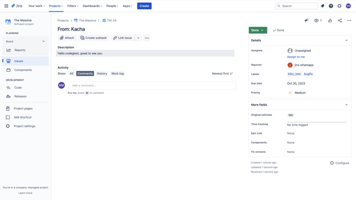
Task: Click Original estimate 0m value
Action: pyautogui.click(x=291, y=115)
